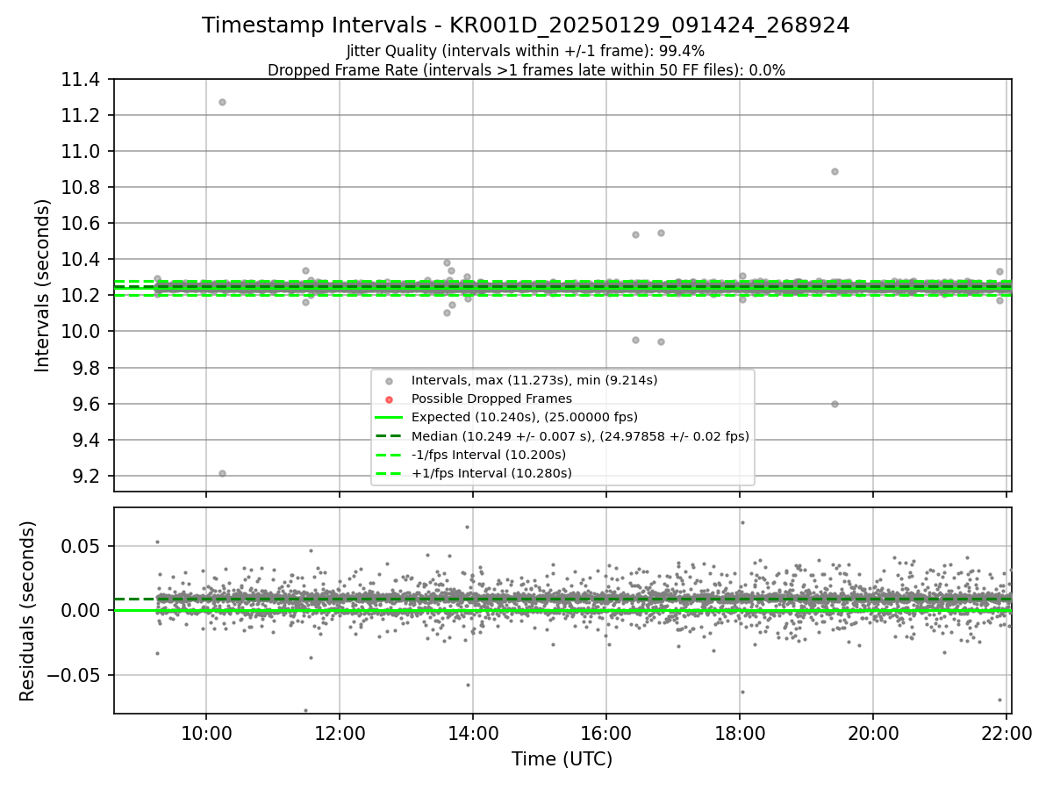Click legend entry "+1/fps Interval (10.280s)"
This screenshot has width=1053, height=790.
pos(491,473)
